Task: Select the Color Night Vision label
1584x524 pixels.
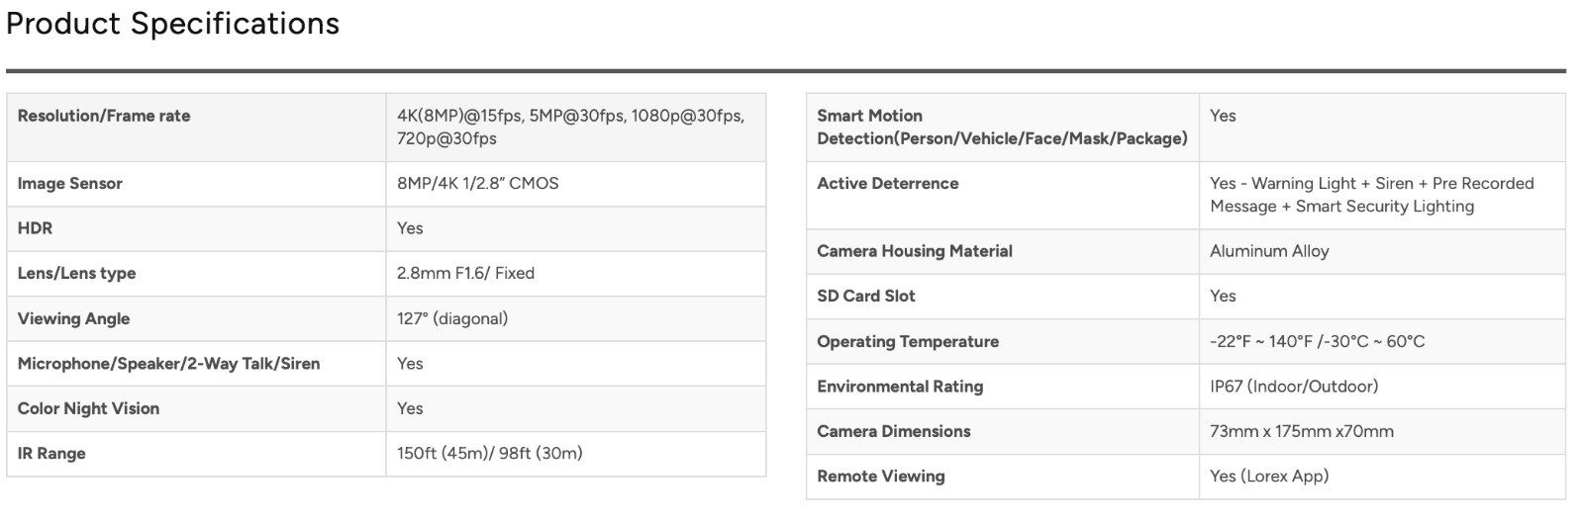Action: coord(89,408)
